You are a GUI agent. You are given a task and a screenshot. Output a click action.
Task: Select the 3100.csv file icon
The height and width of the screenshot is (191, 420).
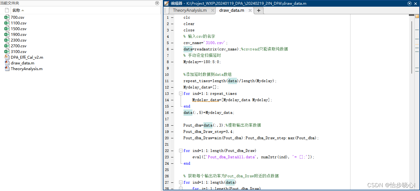click(x=7, y=52)
